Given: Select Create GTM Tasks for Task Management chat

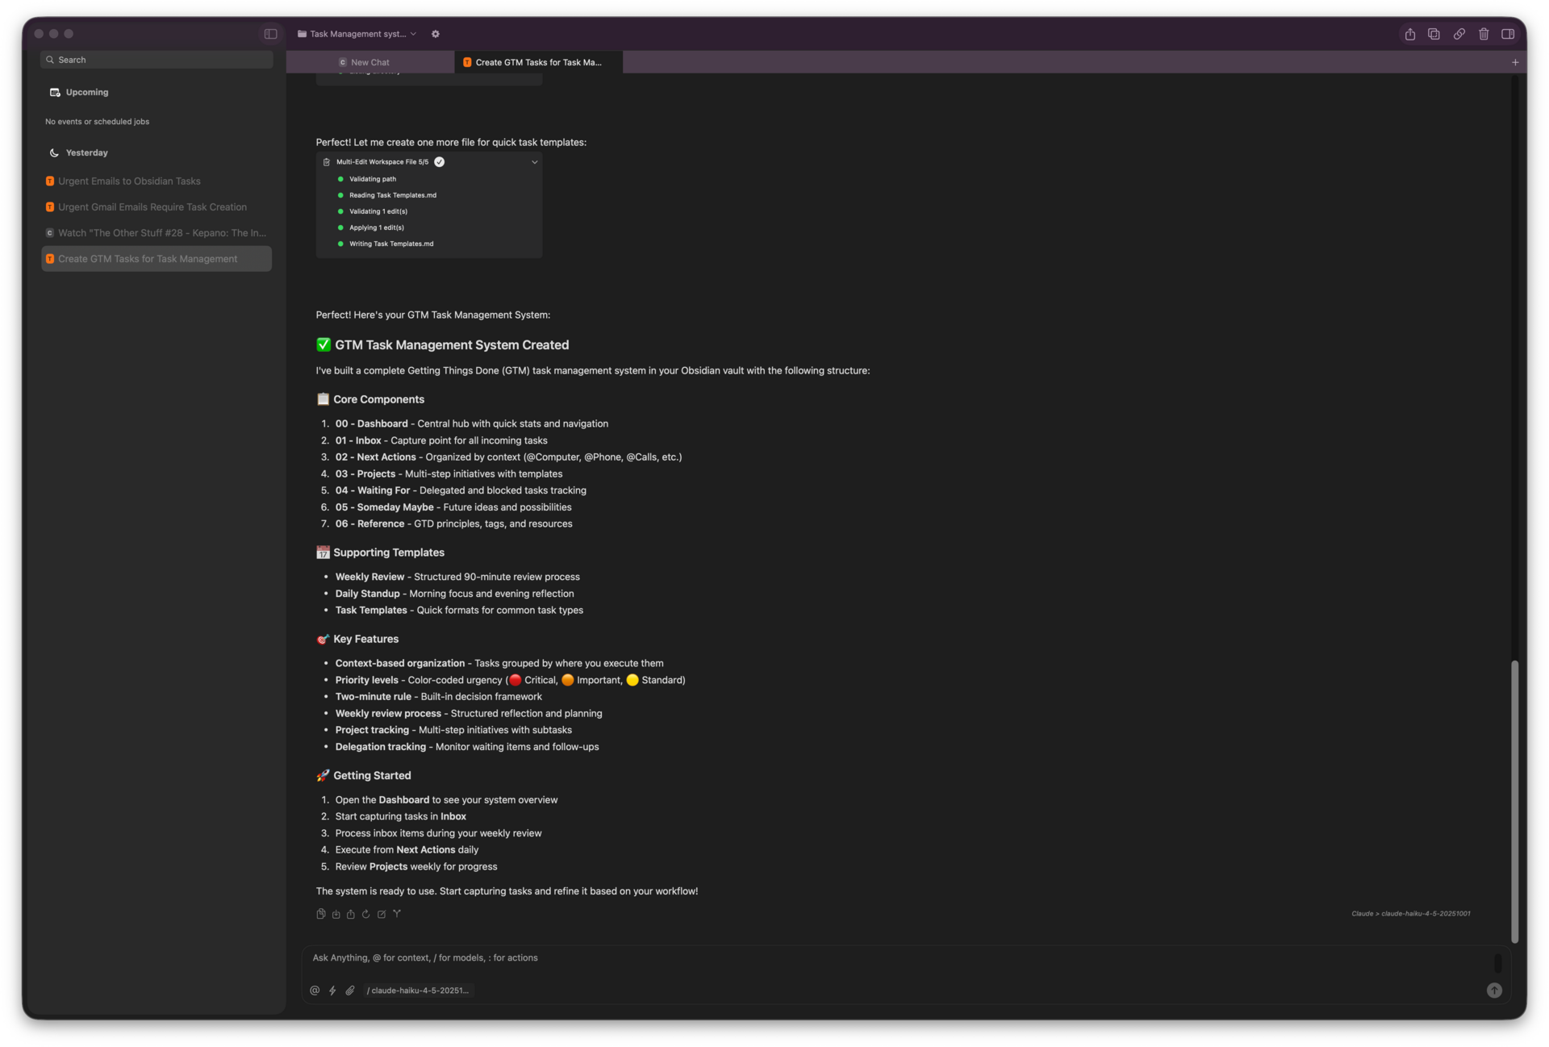Looking at the screenshot, I should [157, 259].
